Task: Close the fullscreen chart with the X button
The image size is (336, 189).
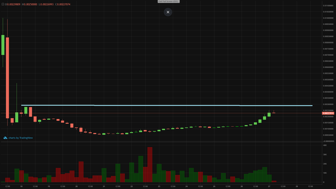Action: click(168, 12)
